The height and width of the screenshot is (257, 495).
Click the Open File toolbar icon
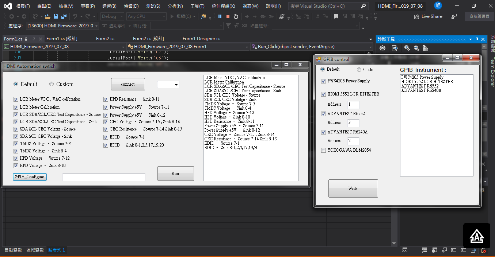[x=47, y=16]
